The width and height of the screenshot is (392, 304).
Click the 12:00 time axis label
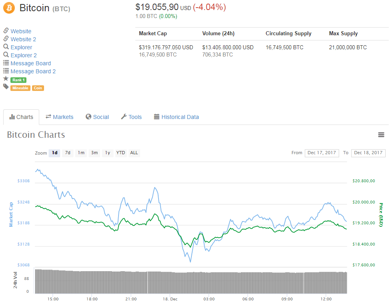(326, 299)
